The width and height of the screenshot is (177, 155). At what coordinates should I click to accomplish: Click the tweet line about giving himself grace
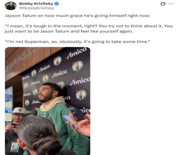(78, 15)
